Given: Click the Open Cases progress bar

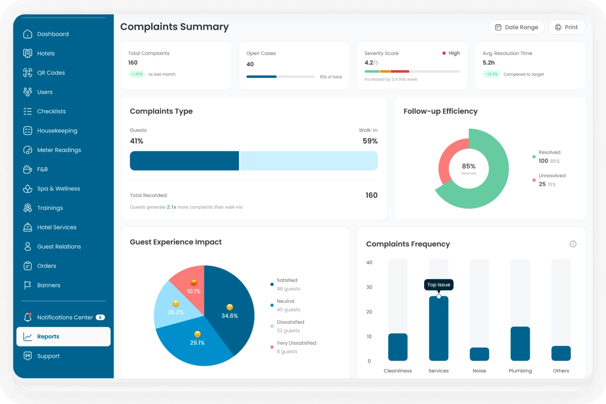Looking at the screenshot, I should click(x=280, y=77).
